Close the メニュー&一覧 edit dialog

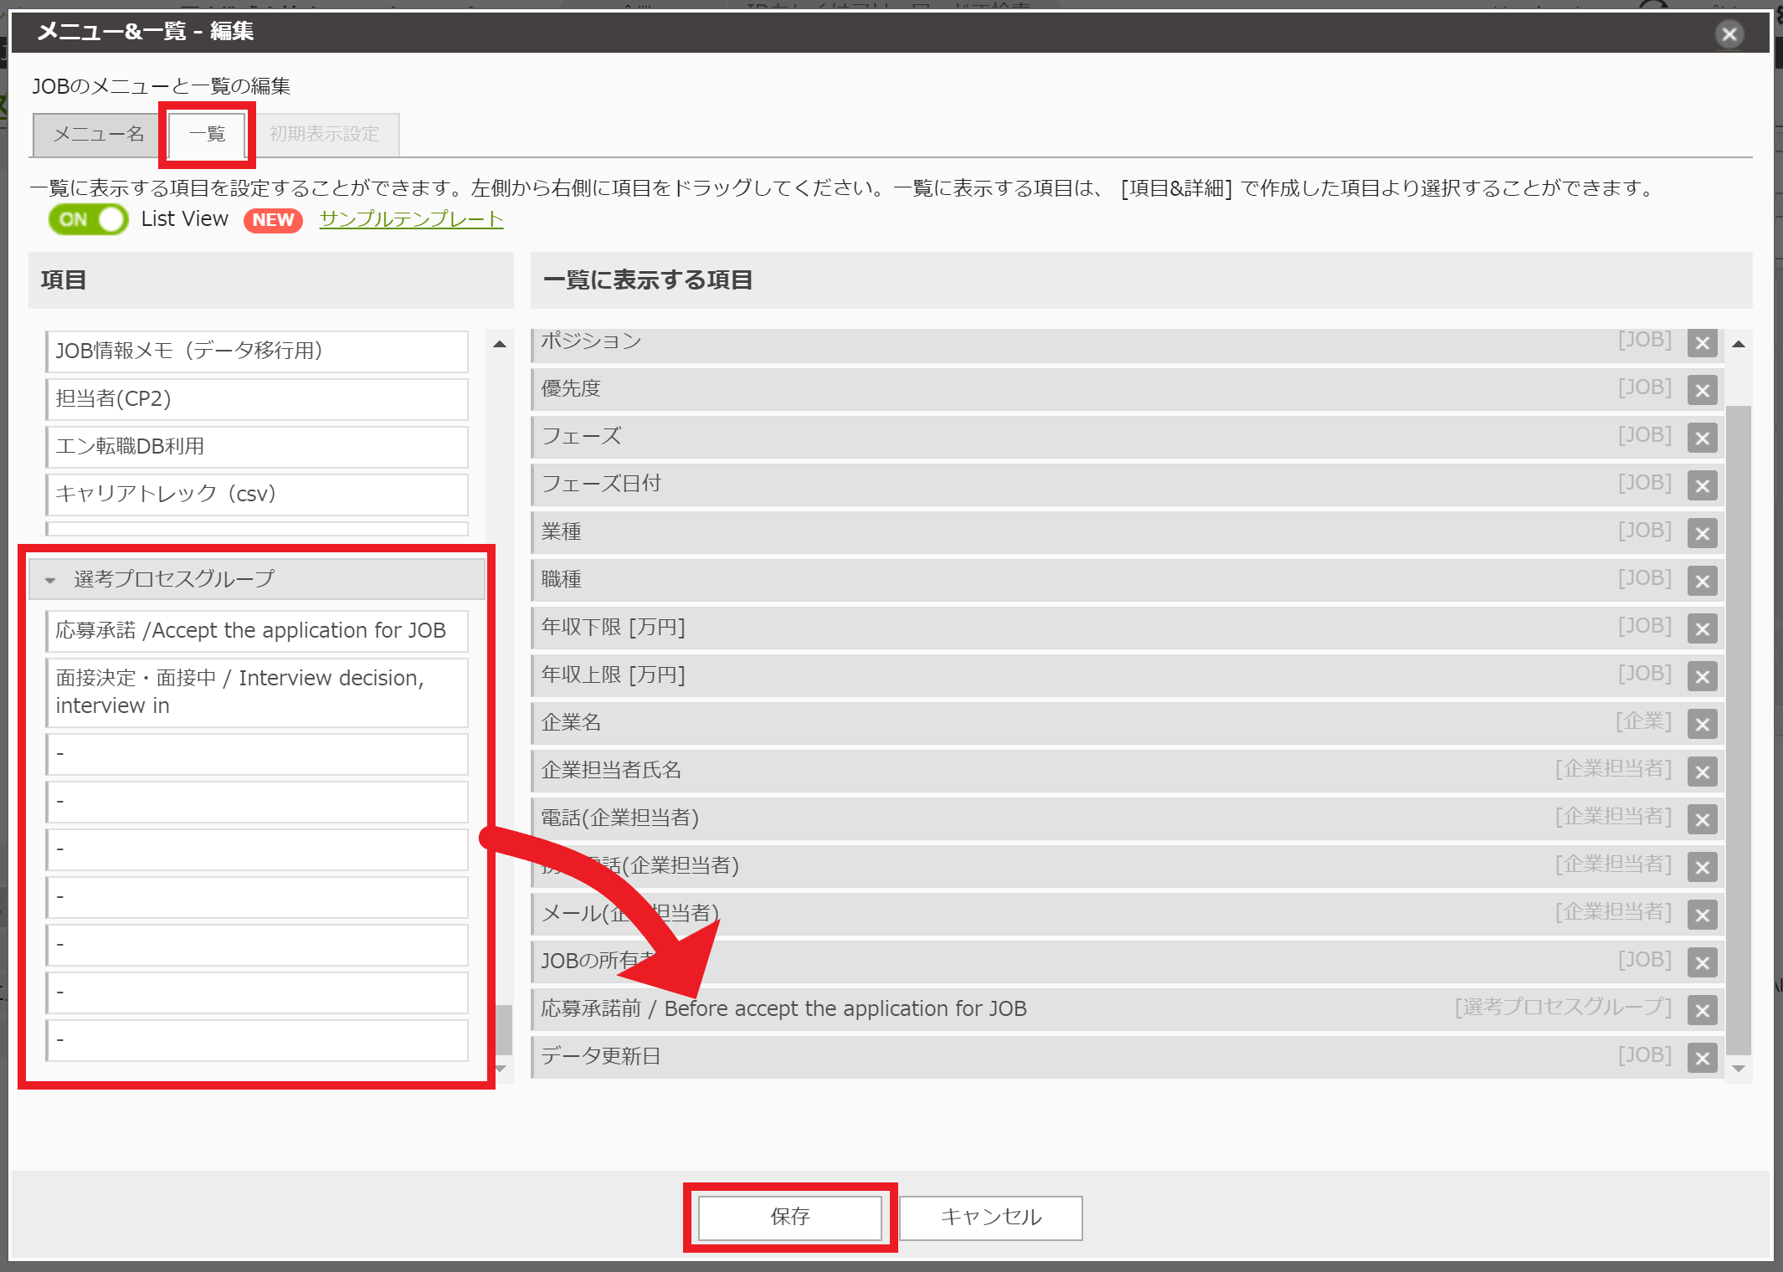[x=1729, y=33]
